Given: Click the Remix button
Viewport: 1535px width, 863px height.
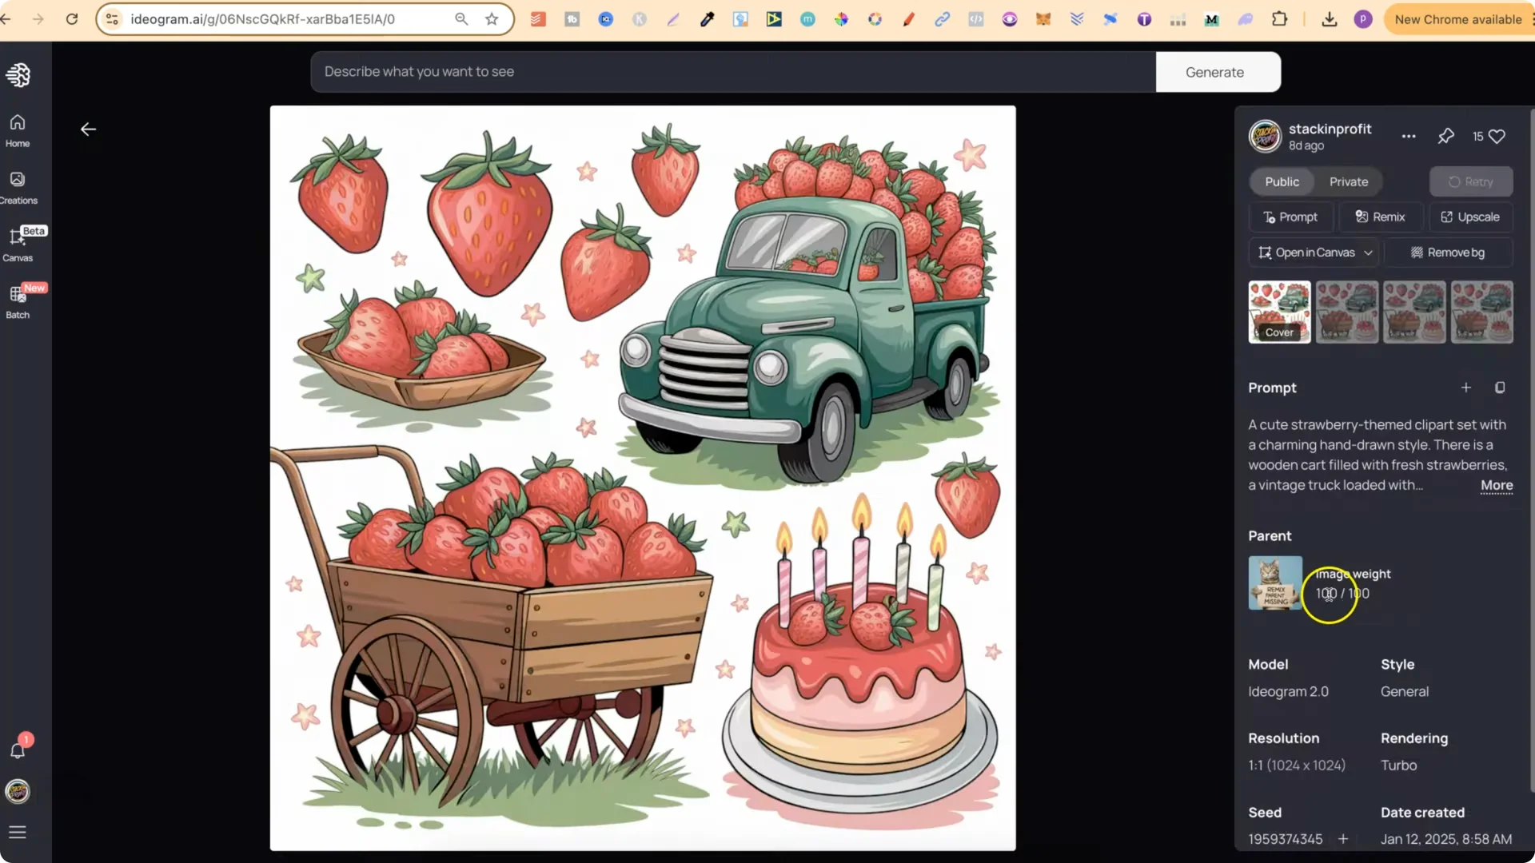Looking at the screenshot, I should point(1380,217).
